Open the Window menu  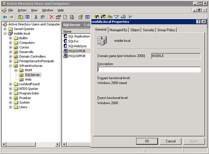[48, 10]
